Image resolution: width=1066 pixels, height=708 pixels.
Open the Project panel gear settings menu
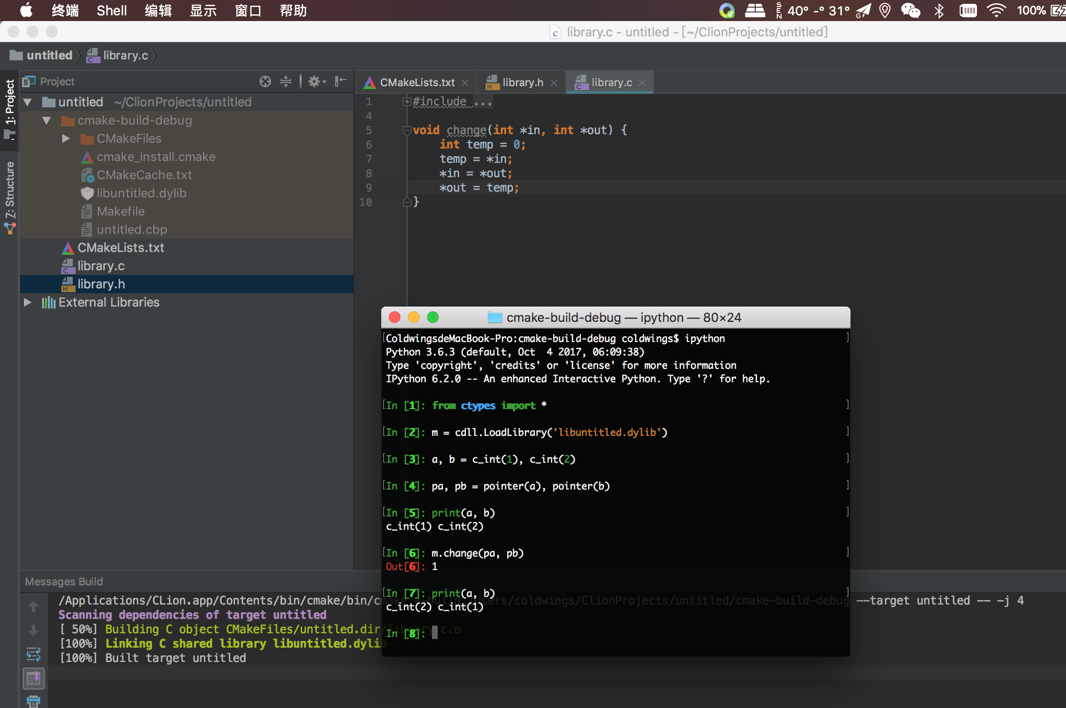316,81
